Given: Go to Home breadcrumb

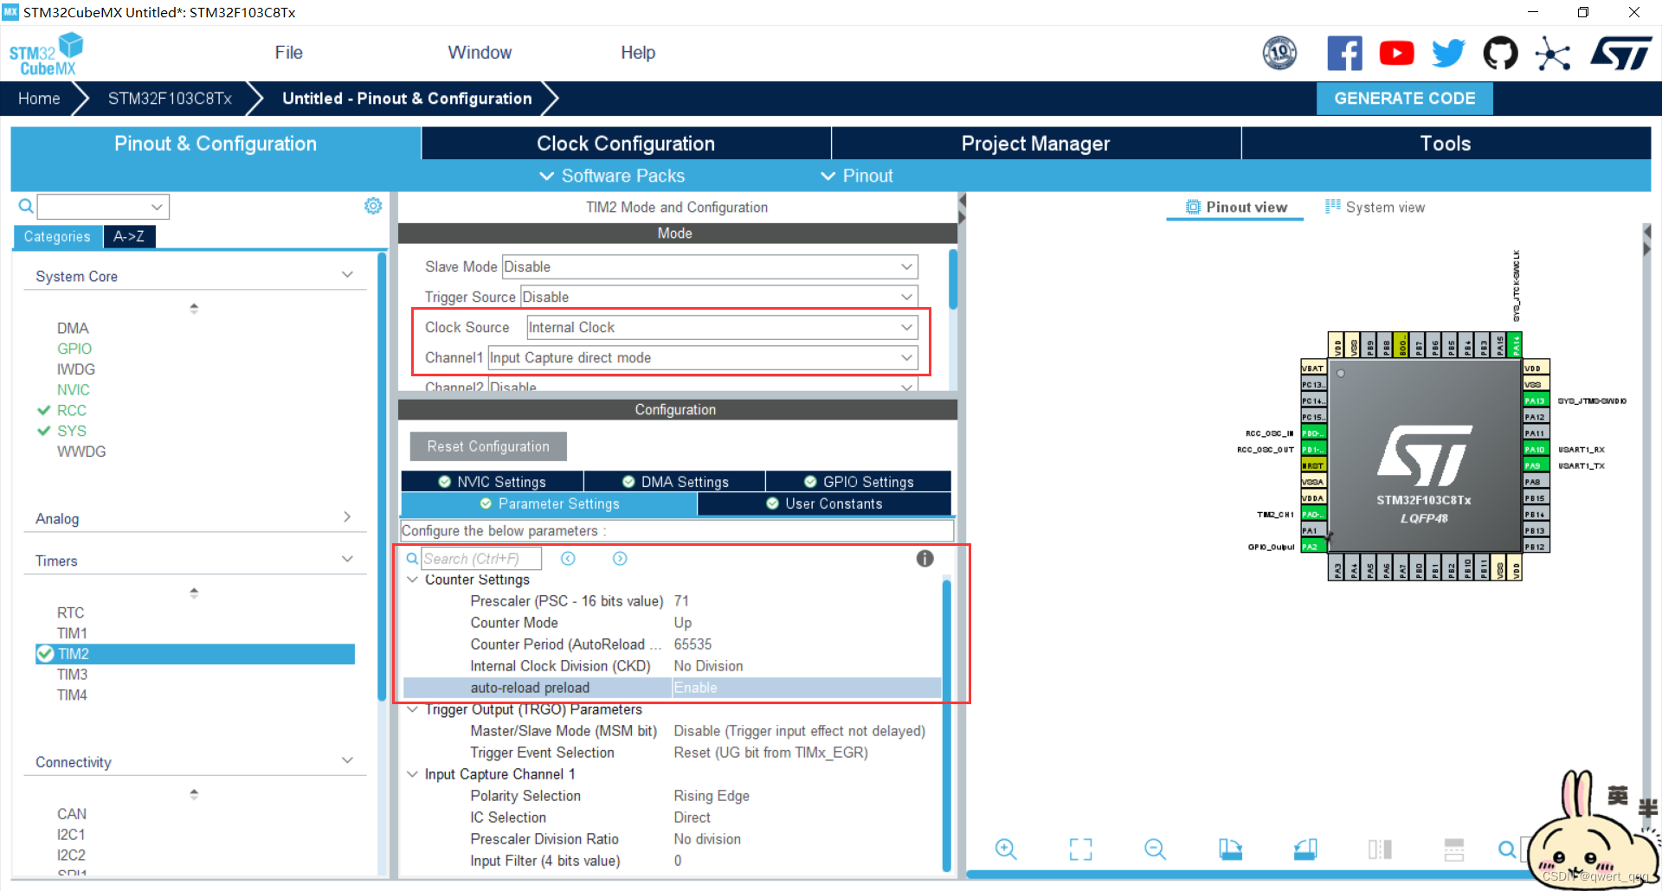Looking at the screenshot, I should 39,99.
